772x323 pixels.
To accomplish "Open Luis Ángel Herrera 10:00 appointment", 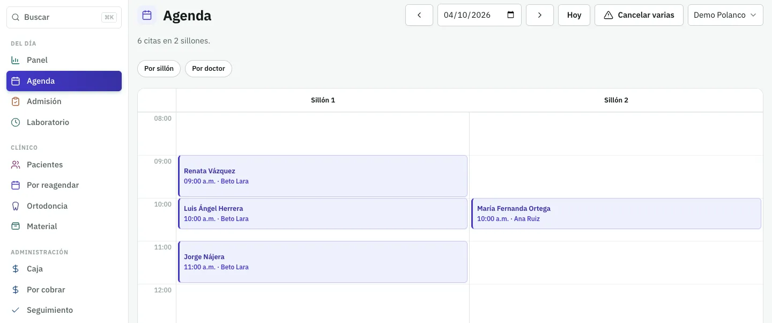I will coord(323,214).
